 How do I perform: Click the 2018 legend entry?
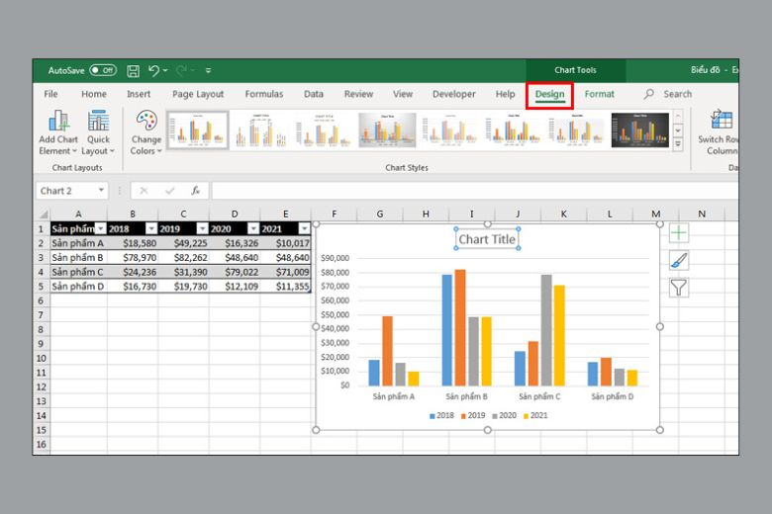[441, 415]
